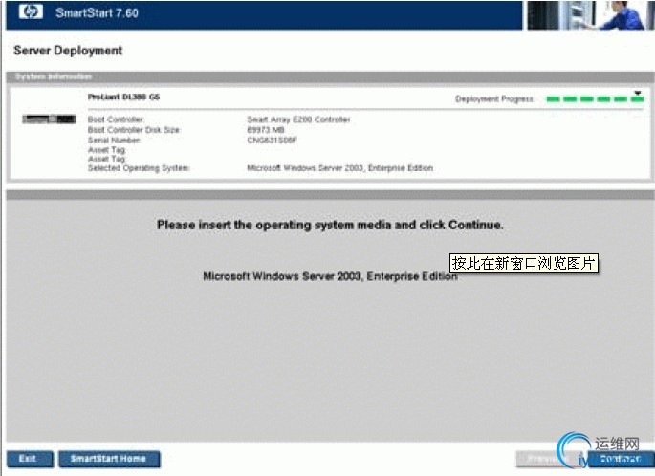Screen dimensions: 655x476
Task: Click the Boot Controller label
Action: tap(116, 119)
